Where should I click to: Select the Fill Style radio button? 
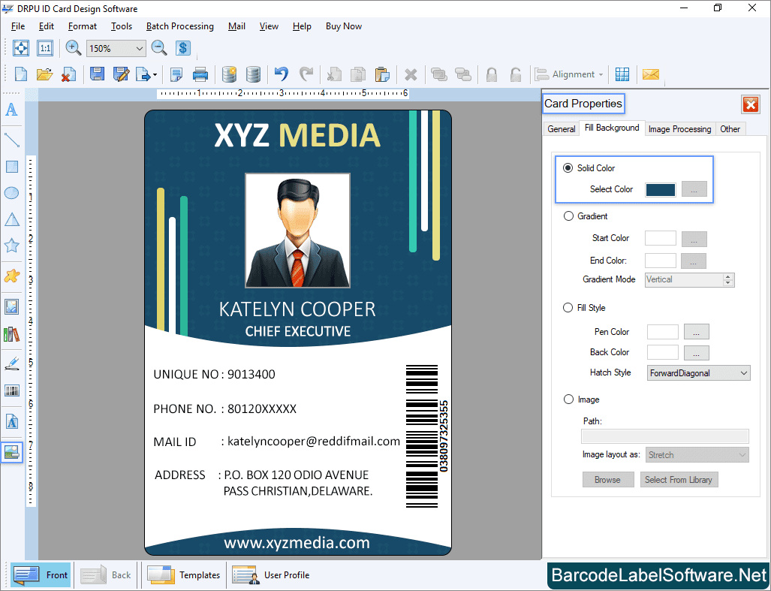pos(568,308)
